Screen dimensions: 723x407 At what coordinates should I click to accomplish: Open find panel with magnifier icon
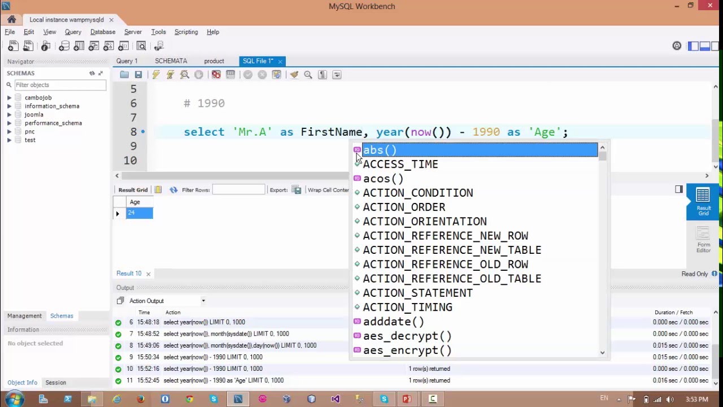coord(308,75)
